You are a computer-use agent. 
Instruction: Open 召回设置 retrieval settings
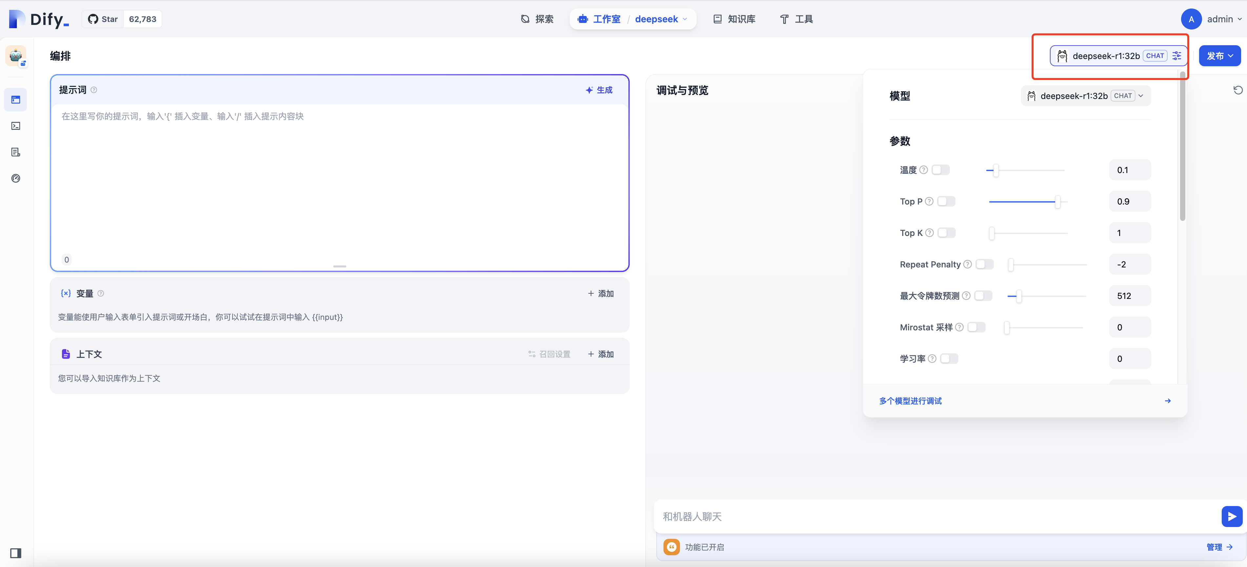click(x=549, y=354)
